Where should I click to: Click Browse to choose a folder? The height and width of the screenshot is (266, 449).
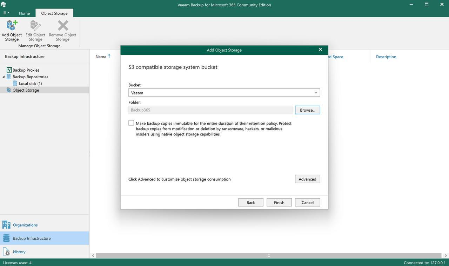[307, 110]
